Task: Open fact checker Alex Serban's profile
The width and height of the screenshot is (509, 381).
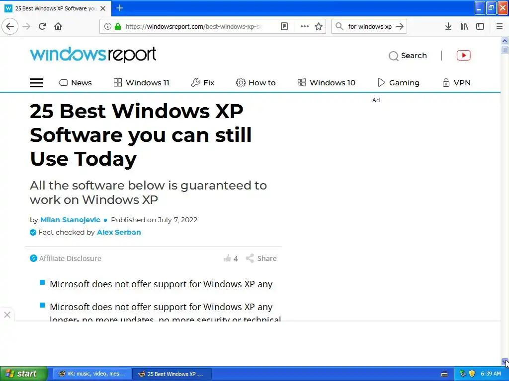Action: click(x=119, y=232)
